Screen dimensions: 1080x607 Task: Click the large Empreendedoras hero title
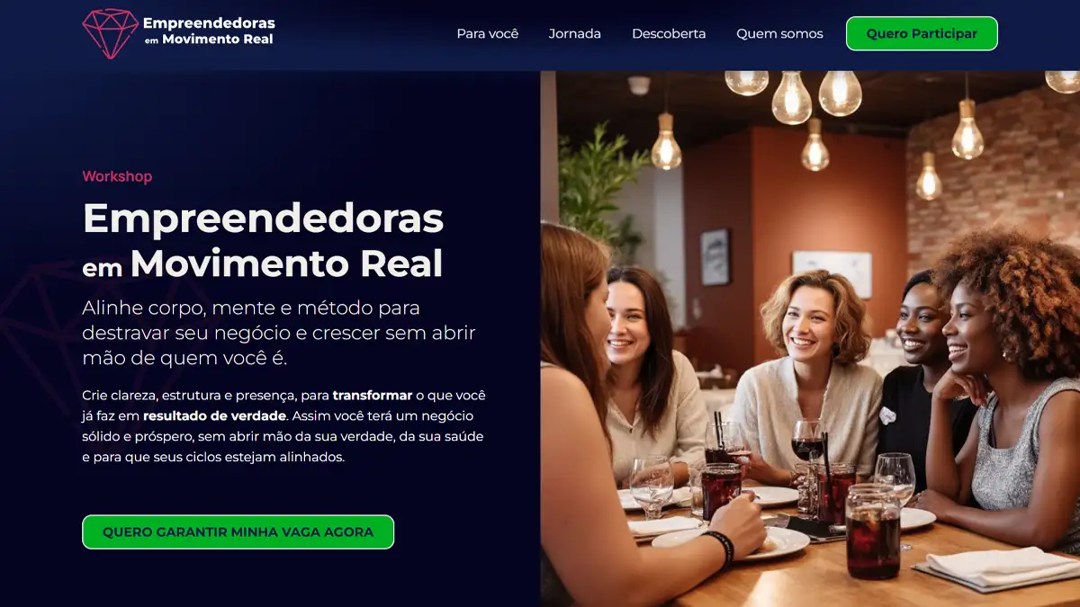point(263,240)
